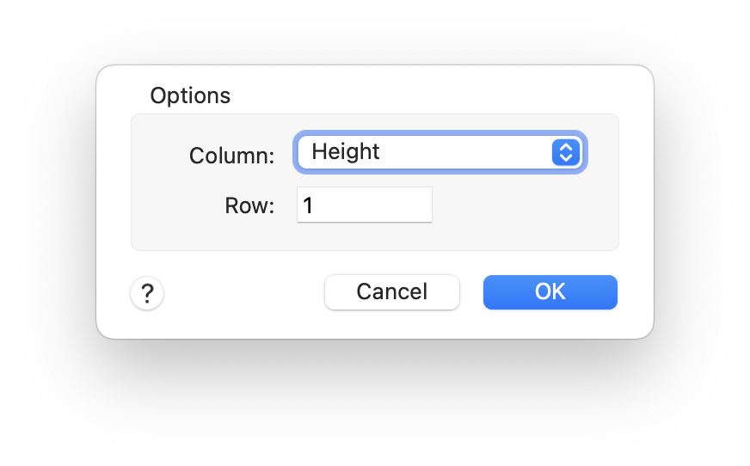Open the Column dropdown showing Height
750x466 pixels.
pos(440,153)
